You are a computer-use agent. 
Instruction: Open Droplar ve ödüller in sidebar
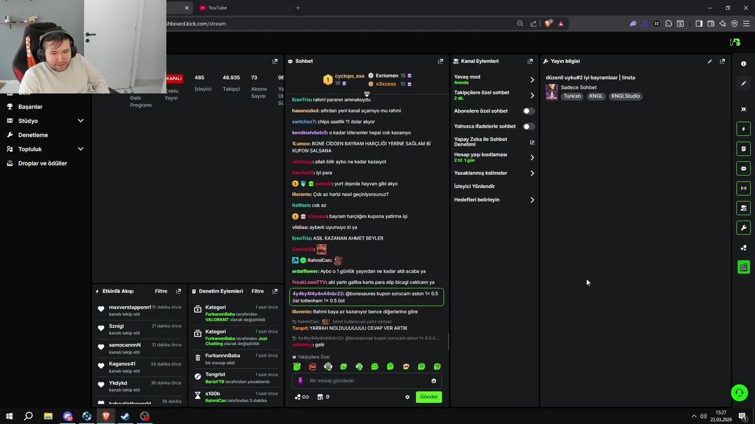coord(42,163)
